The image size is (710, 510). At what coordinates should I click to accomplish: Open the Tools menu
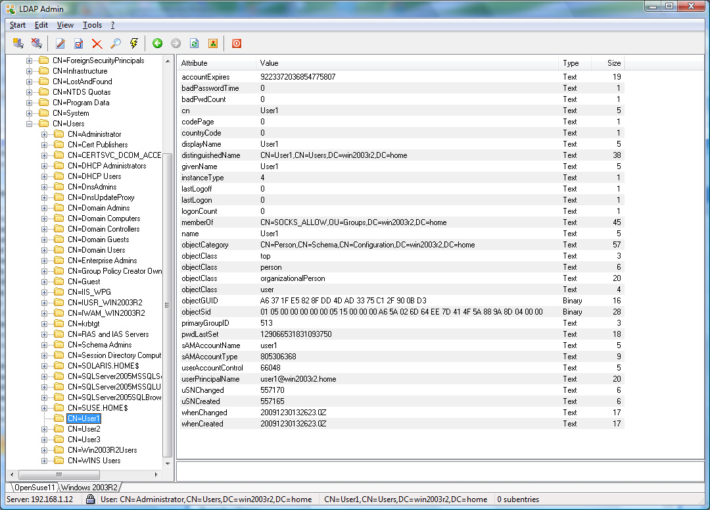coord(92,25)
